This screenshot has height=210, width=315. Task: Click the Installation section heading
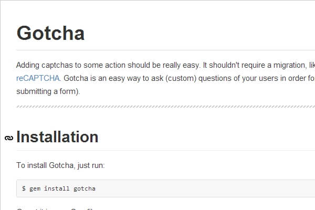pos(57,137)
